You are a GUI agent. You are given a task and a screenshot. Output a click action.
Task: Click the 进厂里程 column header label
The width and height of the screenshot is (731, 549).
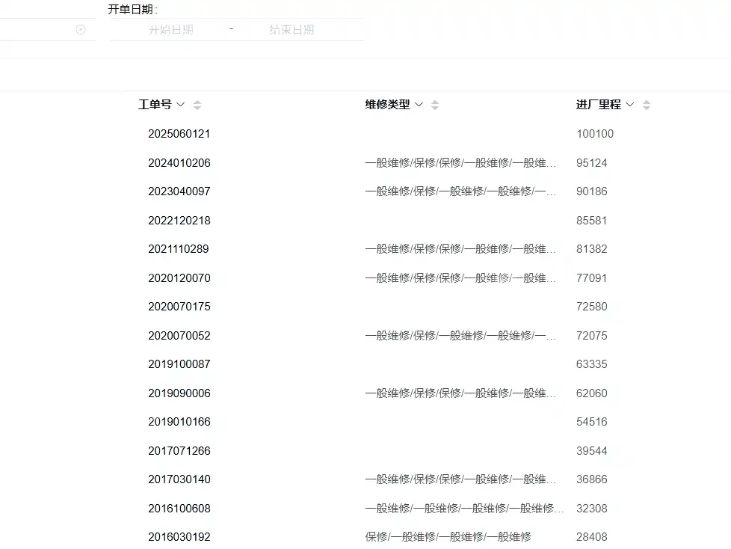coord(599,105)
